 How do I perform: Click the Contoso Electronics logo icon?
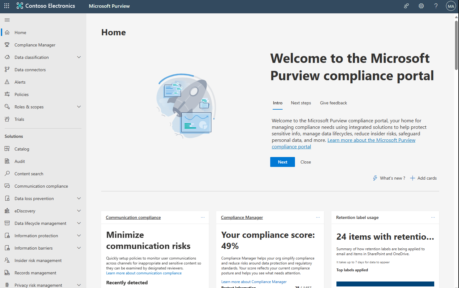pos(20,6)
